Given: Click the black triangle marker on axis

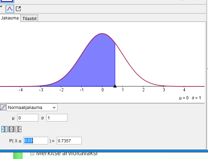Looking at the screenshot, I should tap(115, 85).
